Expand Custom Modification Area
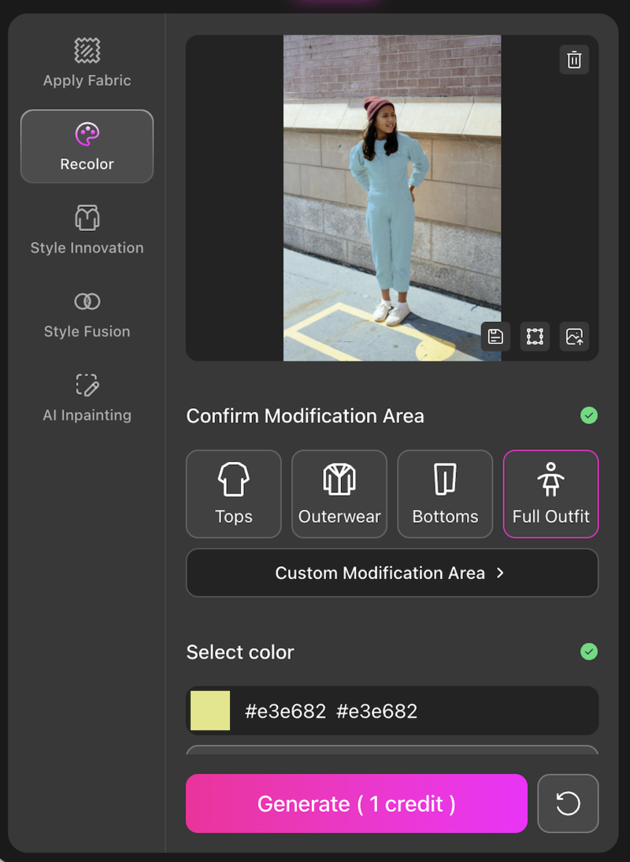 [392, 573]
